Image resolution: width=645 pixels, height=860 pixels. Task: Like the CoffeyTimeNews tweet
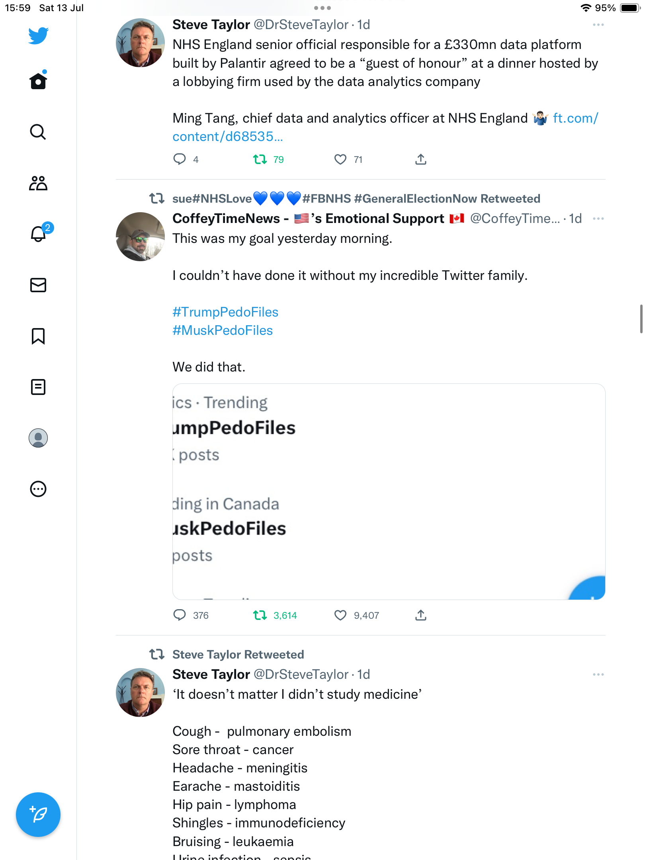[x=340, y=616]
